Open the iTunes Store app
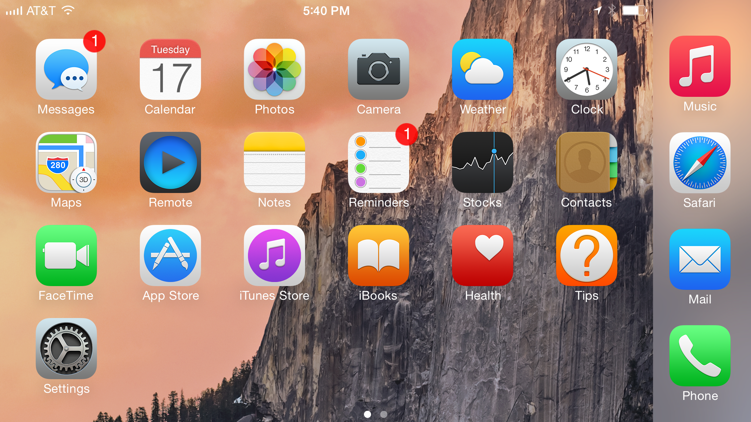This screenshot has width=751, height=422. [x=274, y=256]
